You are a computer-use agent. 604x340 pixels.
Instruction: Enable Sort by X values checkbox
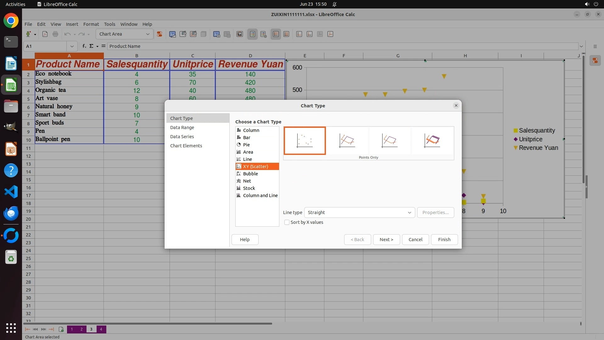(287, 222)
